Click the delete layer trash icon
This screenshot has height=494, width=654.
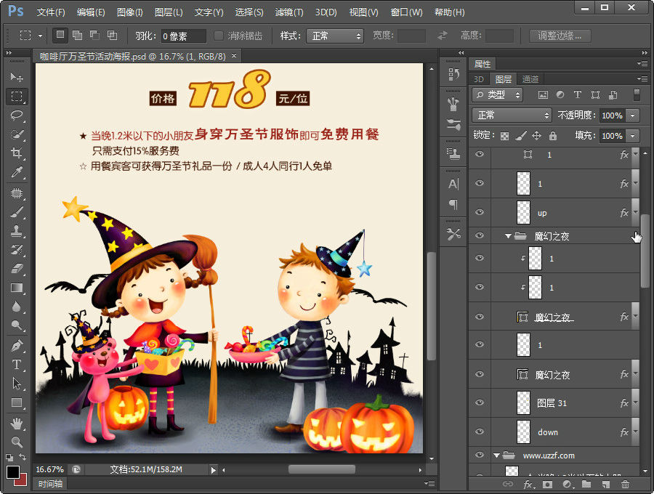[x=625, y=485]
